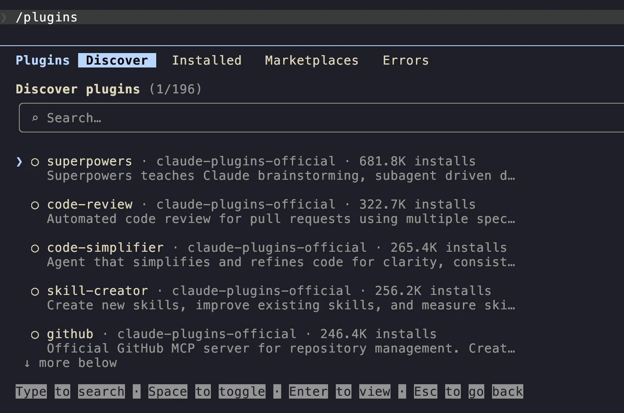Click the view word in the footer hint

click(x=374, y=392)
